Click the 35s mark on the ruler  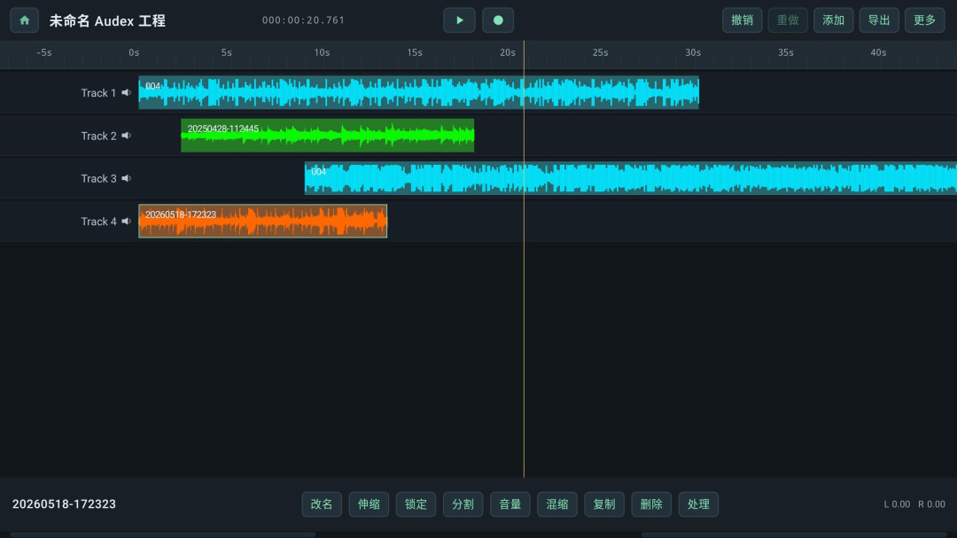point(785,52)
